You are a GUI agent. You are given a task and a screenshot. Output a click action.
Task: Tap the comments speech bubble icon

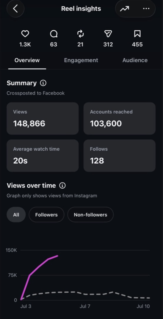pos(54,34)
